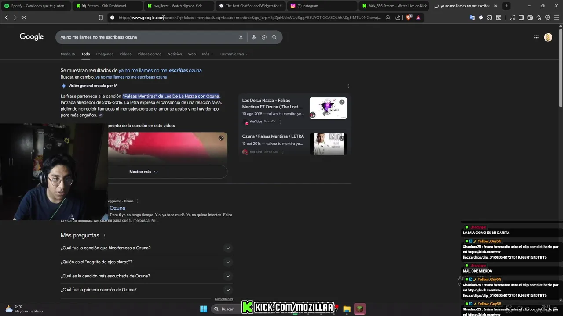
Task: Bookmark this page with the bookmark icon
Action: click(x=101, y=18)
